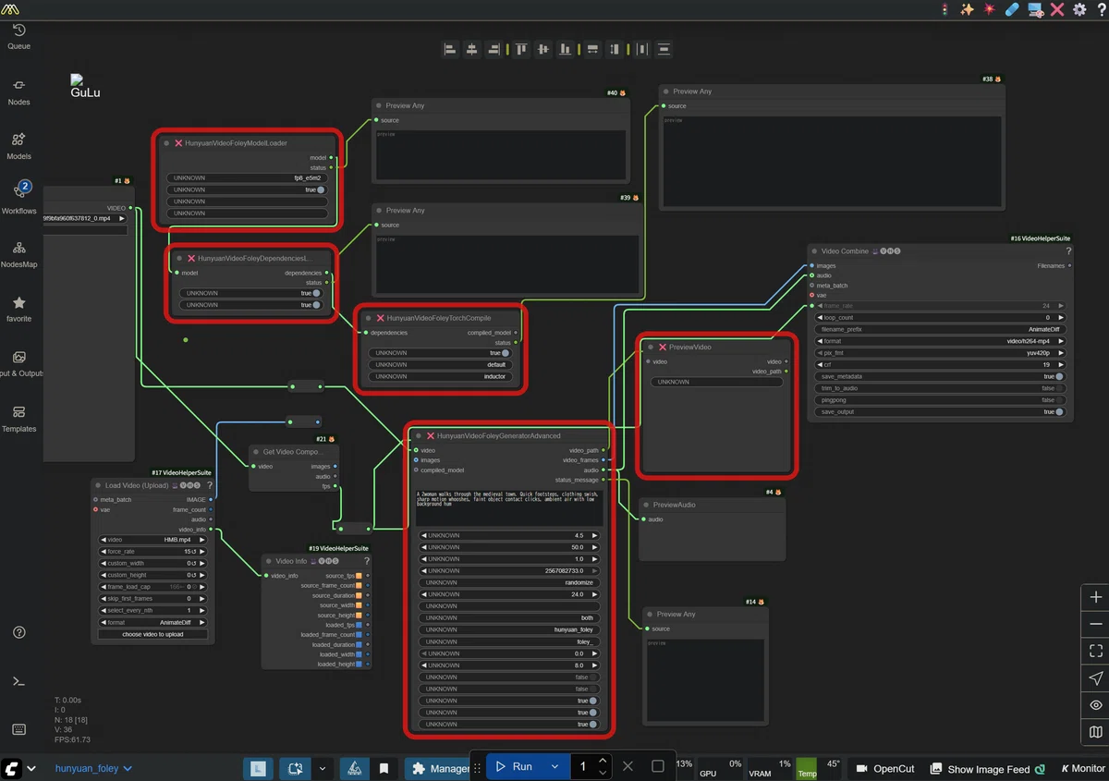The width and height of the screenshot is (1109, 781).
Task: Toggle save_output switch in Video Combine
Action: point(1059,412)
